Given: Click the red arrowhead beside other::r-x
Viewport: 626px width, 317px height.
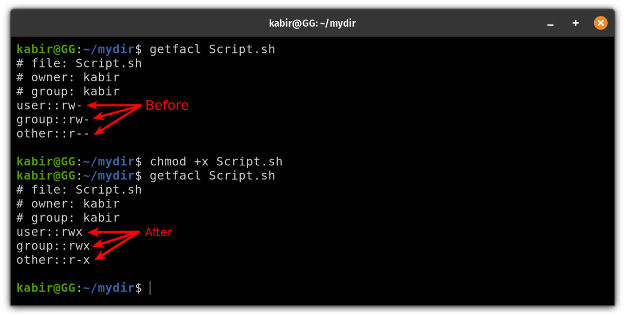Looking at the screenshot, I should point(98,258).
